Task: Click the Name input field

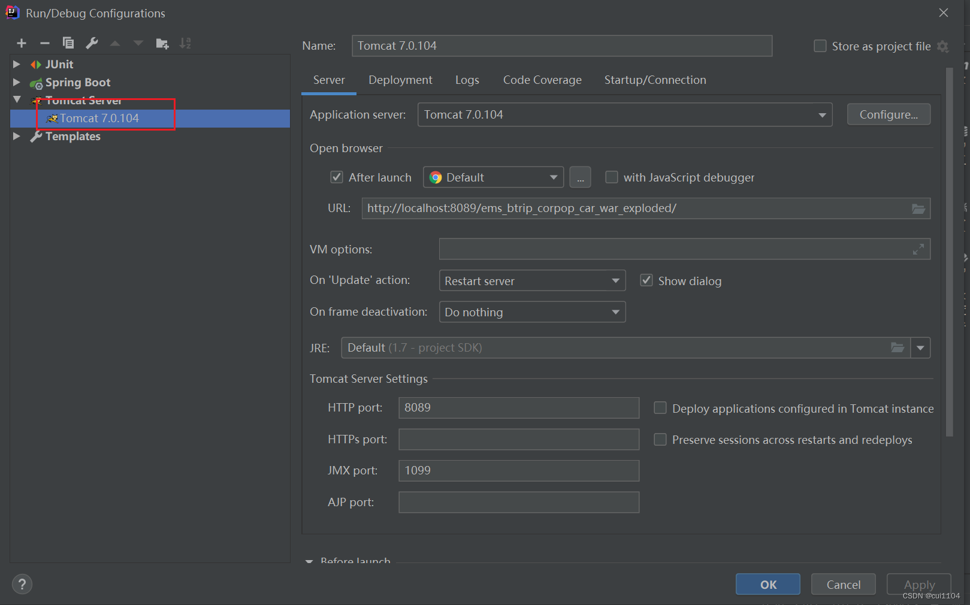Action: 561,46
